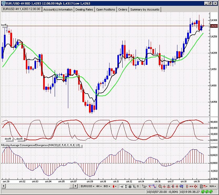Switch to EUR/USD 4H chart tab
Image resolution: width=219 pixels, height=195 pixels.
pyautogui.click(x=22, y=9)
